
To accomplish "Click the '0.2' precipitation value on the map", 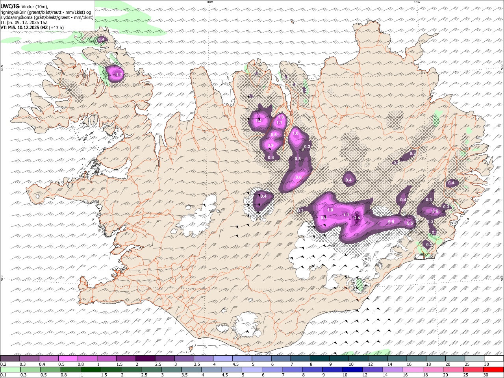I will [x=300, y=211].
